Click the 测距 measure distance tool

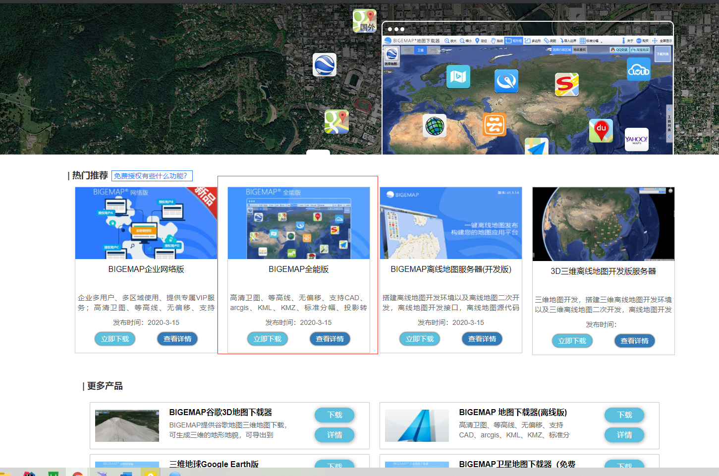(550, 41)
